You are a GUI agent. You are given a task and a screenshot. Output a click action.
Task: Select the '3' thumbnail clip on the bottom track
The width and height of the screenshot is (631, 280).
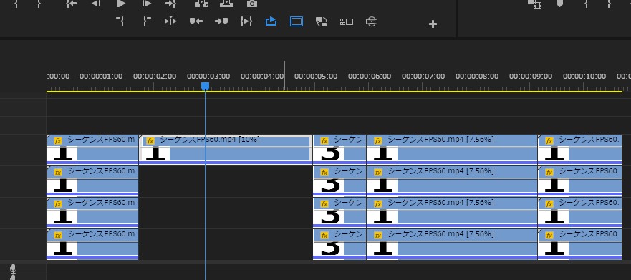pyautogui.click(x=339, y=243)
